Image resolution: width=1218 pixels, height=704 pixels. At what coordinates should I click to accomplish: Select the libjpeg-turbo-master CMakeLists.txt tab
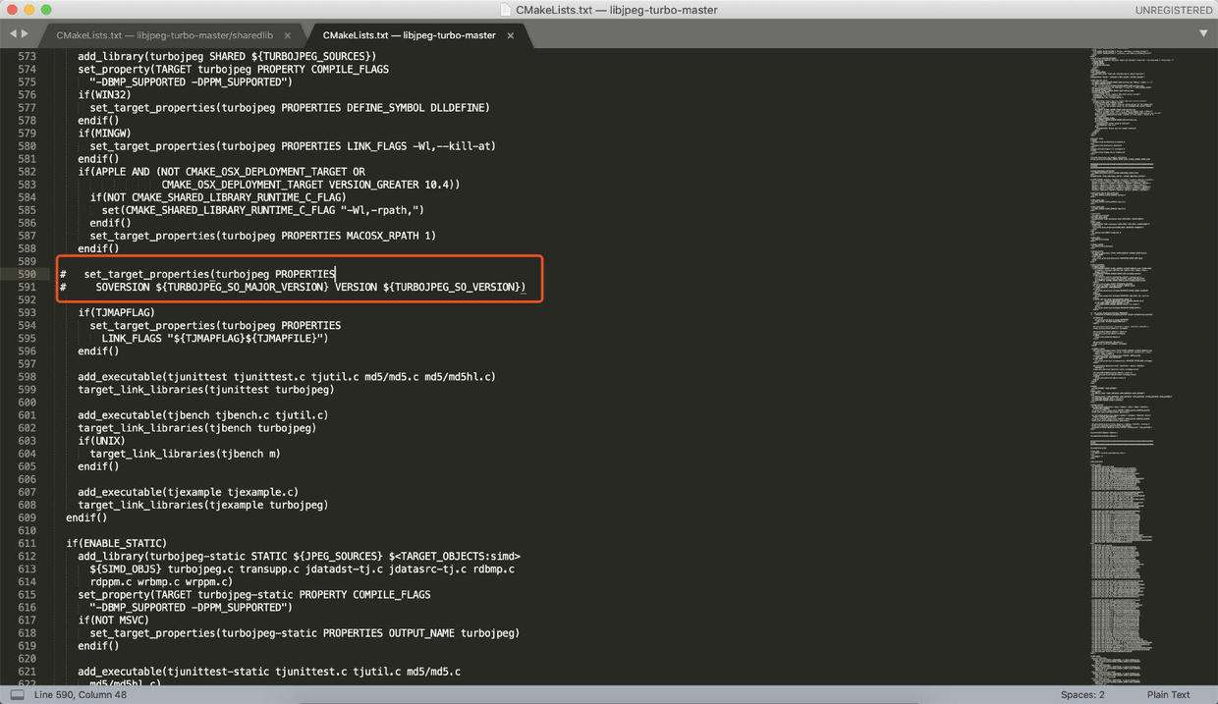coord(409,35)
